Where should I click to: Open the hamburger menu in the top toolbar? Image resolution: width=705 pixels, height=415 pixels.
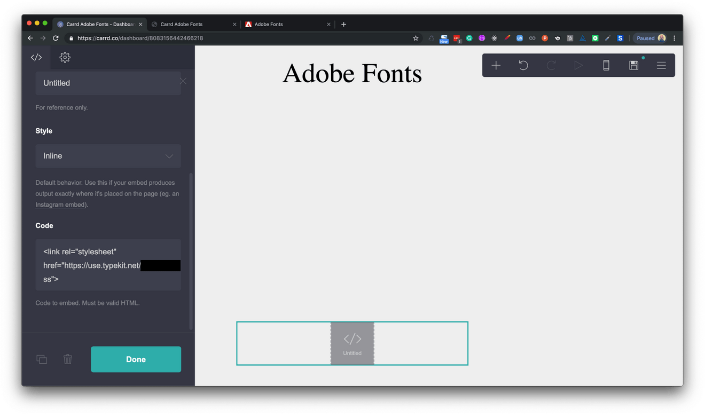pyautogui.click(x=661, y=65)
